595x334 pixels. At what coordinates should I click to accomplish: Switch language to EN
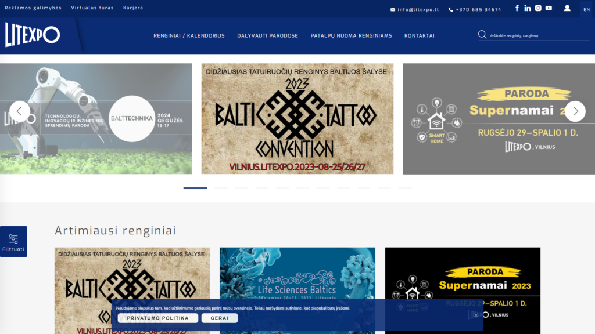pos(587,9)
